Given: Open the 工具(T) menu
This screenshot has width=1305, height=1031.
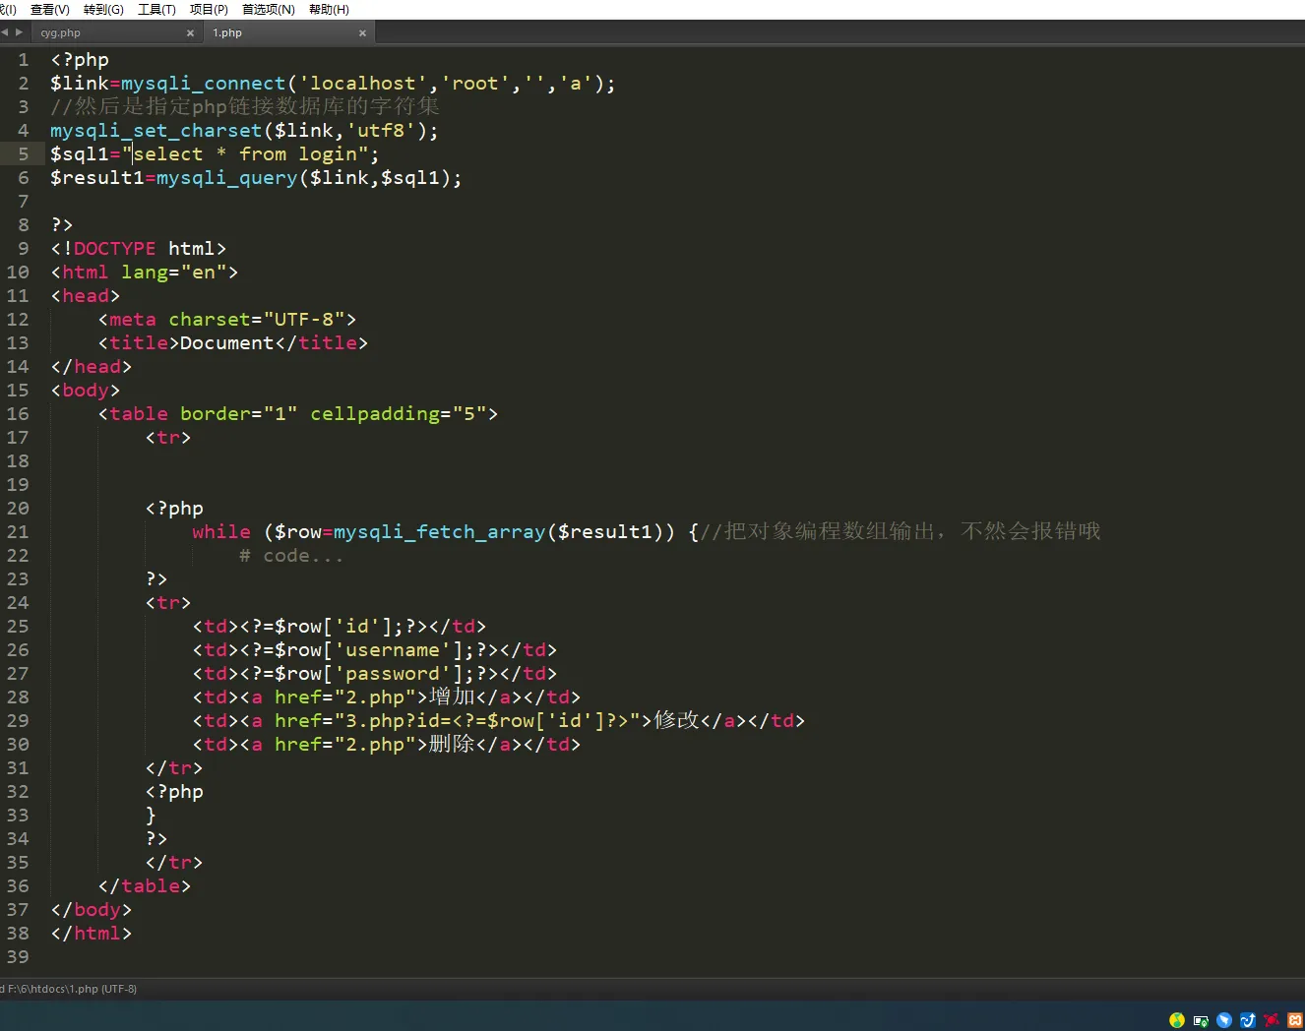Looking at the screenshot, I should 156,9.
